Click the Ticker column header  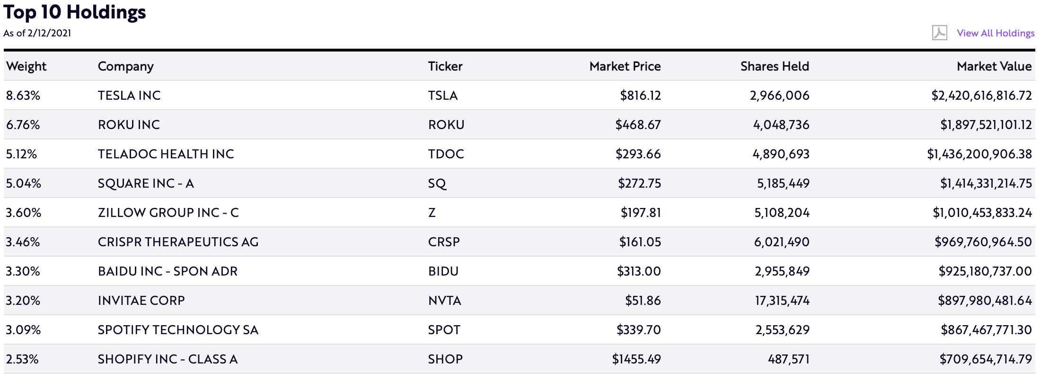(x=445, y=66)
